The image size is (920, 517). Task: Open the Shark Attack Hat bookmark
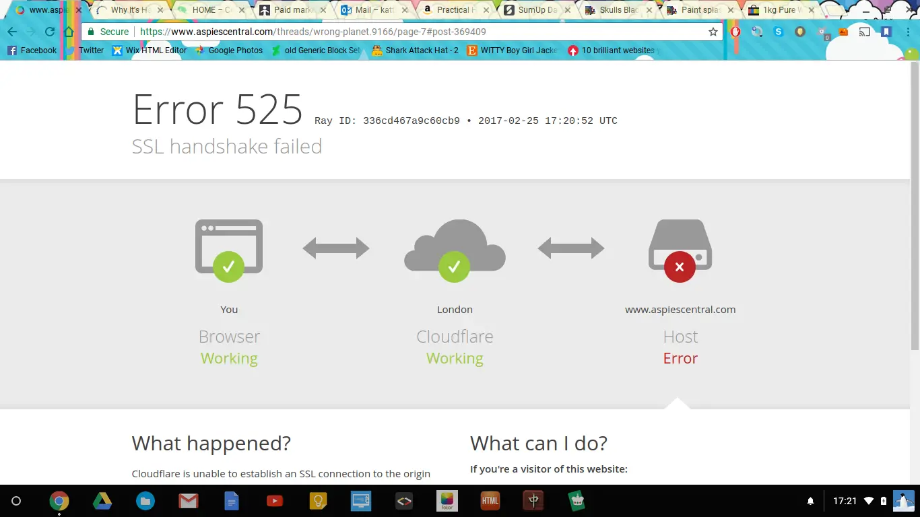[x=415, y=50]
